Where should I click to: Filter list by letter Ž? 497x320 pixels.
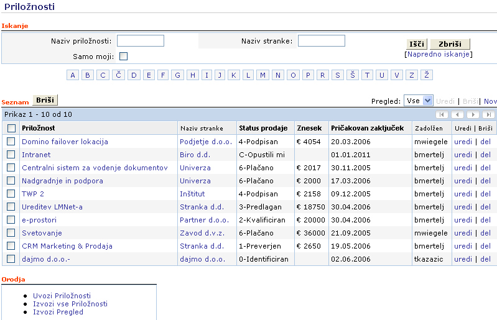[x=426, y=75]
